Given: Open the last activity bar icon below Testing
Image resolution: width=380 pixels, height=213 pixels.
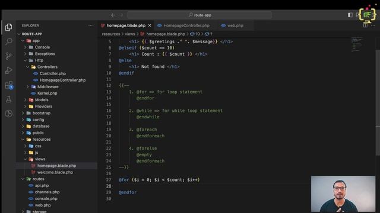Looking at the screenshot, I should click(9, 114).
